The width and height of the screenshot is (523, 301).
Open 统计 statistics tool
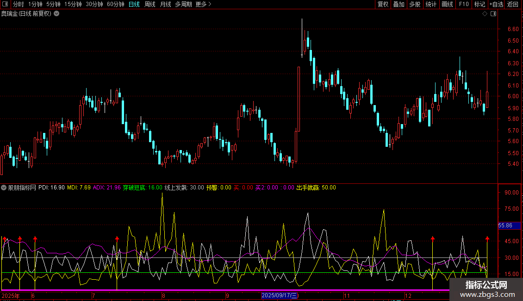click(x=431, y=4)
